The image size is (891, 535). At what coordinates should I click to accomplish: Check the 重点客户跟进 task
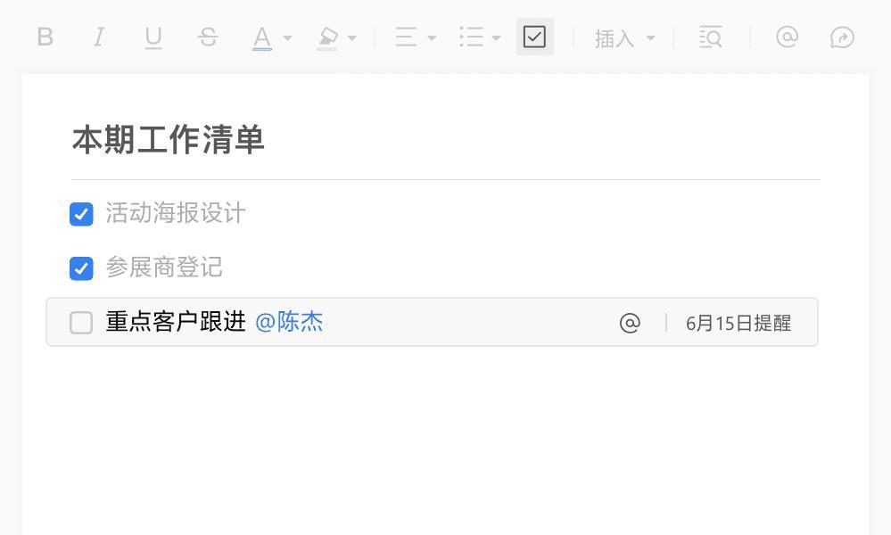tap(81, 323)
